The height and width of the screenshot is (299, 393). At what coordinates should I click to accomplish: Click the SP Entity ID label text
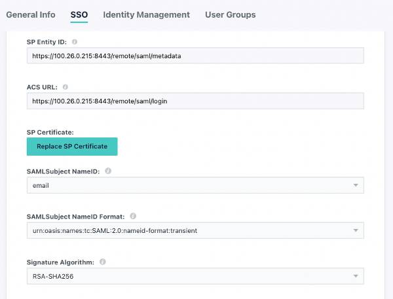(x=47, y=42)
